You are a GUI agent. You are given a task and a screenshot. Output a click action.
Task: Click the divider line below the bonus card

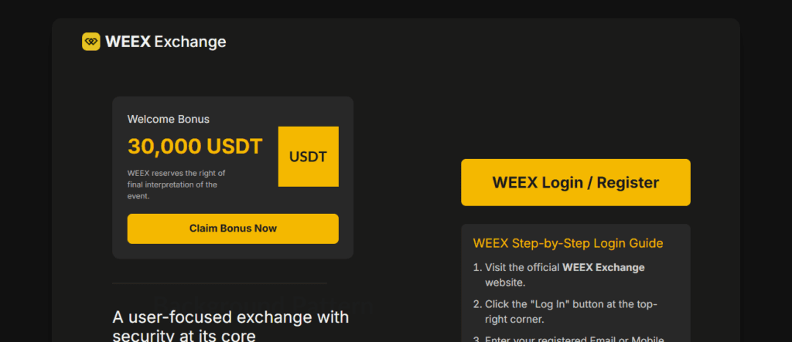pyautogui.click(x=219, y=283)
